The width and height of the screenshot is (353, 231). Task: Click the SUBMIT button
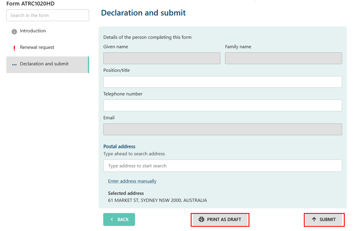pyautogui.click(x=324, y=219)
